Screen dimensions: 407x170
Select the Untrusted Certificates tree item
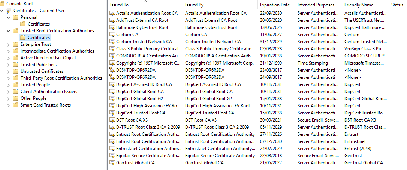[x=42, y=71]
